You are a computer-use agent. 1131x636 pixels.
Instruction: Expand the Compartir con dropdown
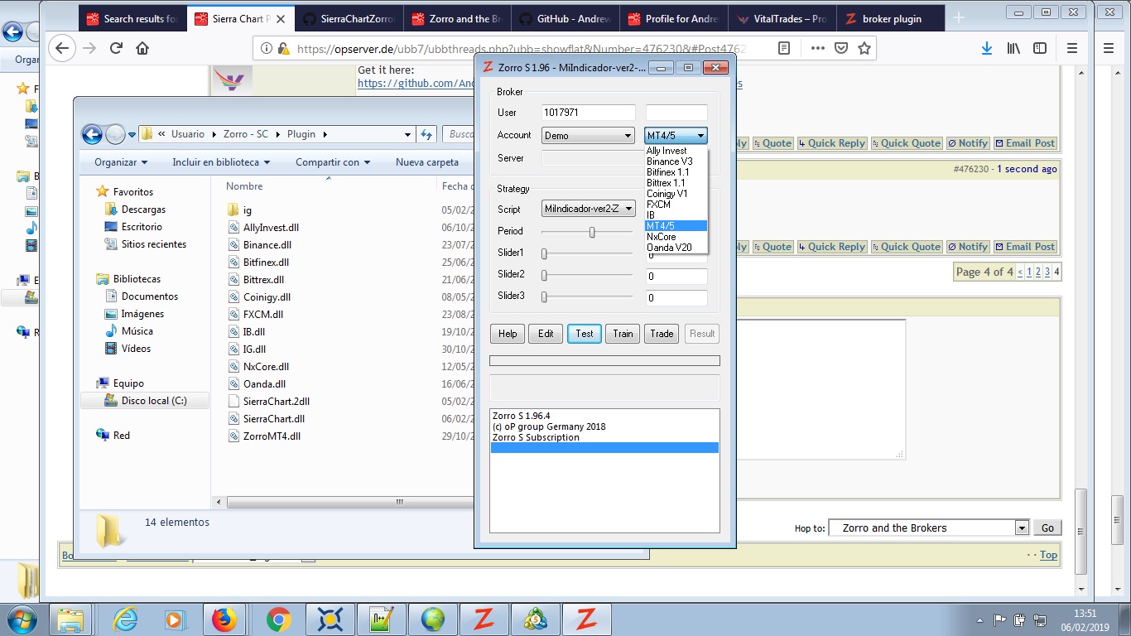[x=333, y=162]
